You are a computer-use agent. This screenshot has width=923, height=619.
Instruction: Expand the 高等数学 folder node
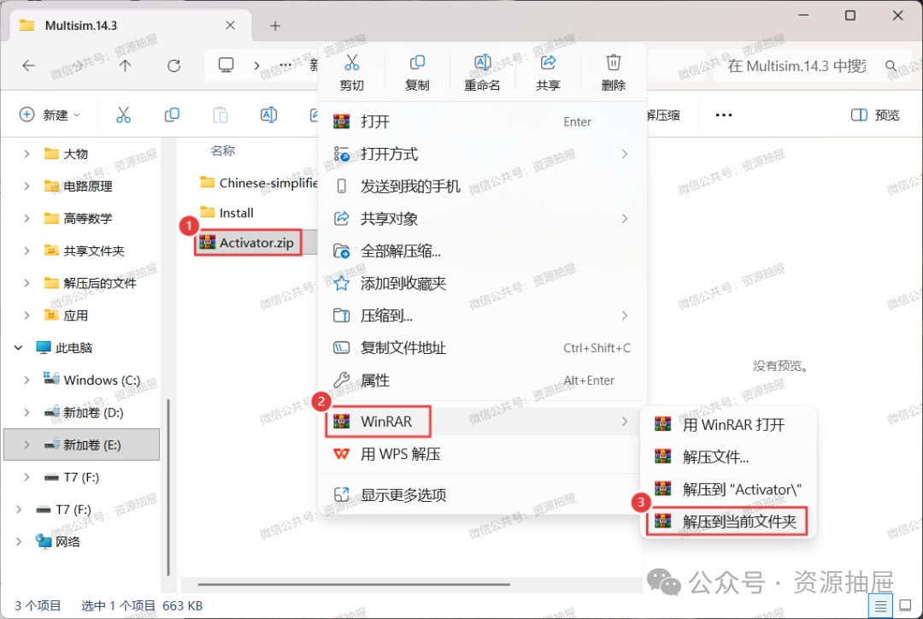coord(26,219)
